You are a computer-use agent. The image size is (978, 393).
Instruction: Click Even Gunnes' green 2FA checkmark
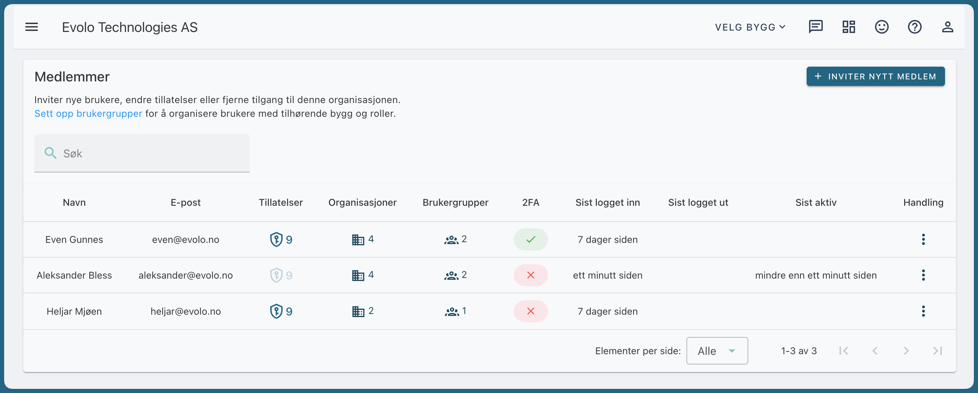click(x=531, y=239)
